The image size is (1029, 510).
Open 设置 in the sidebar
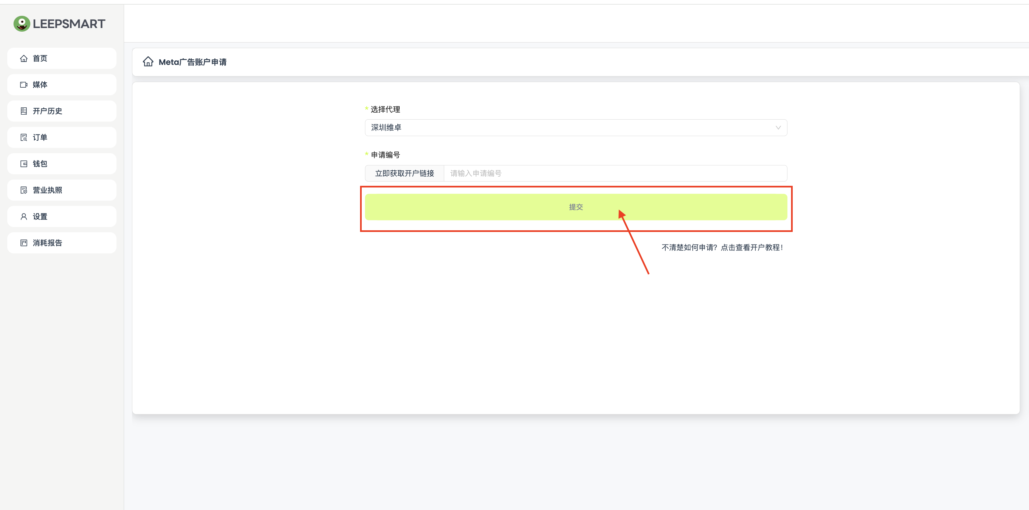(x=62, y=216)
